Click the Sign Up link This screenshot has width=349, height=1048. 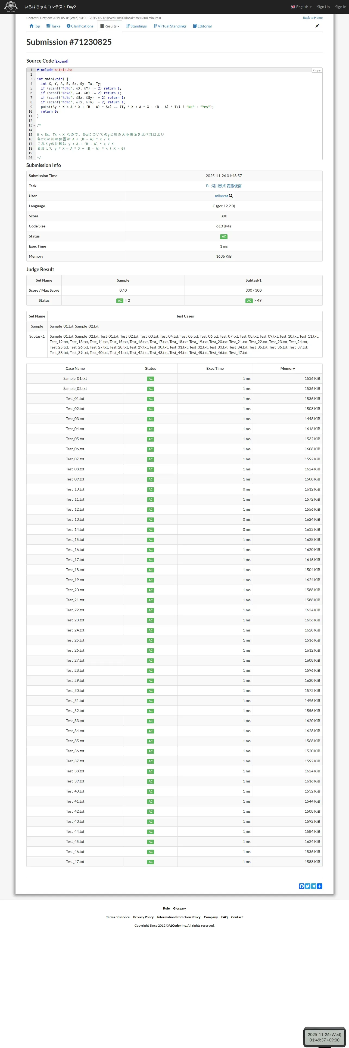pos(323,7)
